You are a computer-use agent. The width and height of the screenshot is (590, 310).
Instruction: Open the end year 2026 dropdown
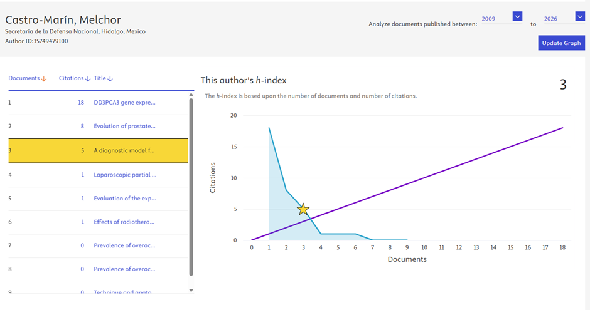point(579,17)
